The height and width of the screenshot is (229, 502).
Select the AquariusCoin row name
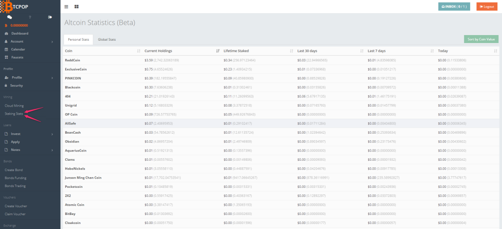76,150
